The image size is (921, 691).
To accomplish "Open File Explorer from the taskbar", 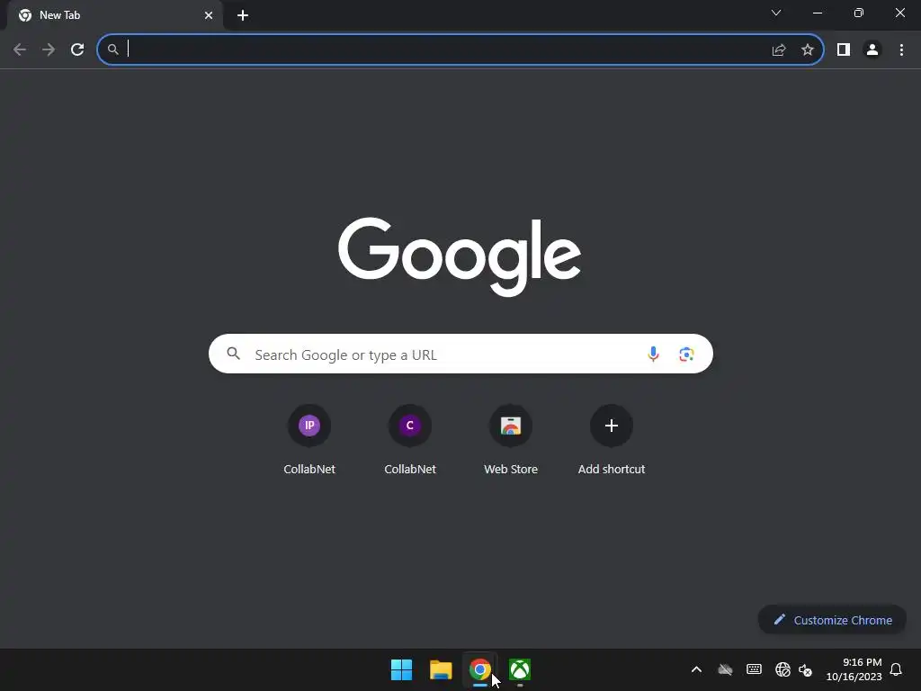I will pyautogui.click(x=441, y=669).
